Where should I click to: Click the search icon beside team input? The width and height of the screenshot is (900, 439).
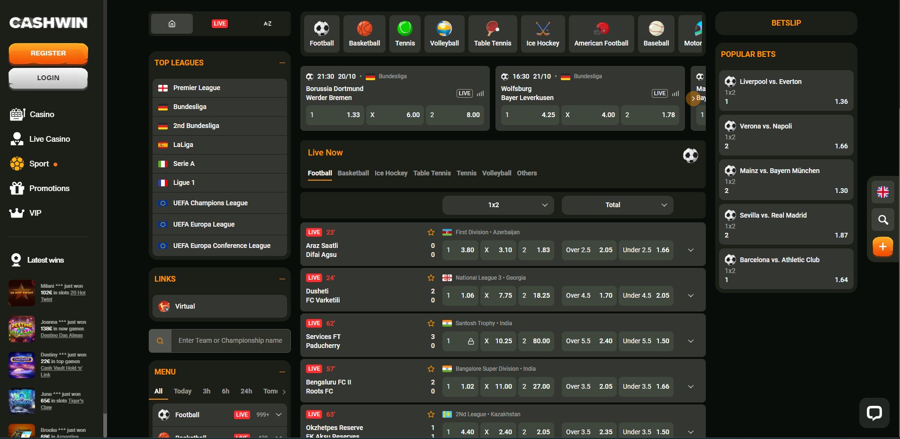(160, 341)
